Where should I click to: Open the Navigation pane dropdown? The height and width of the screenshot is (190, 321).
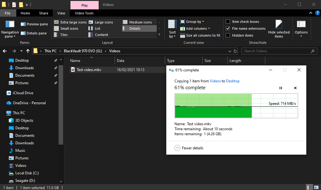pos(10,29)
